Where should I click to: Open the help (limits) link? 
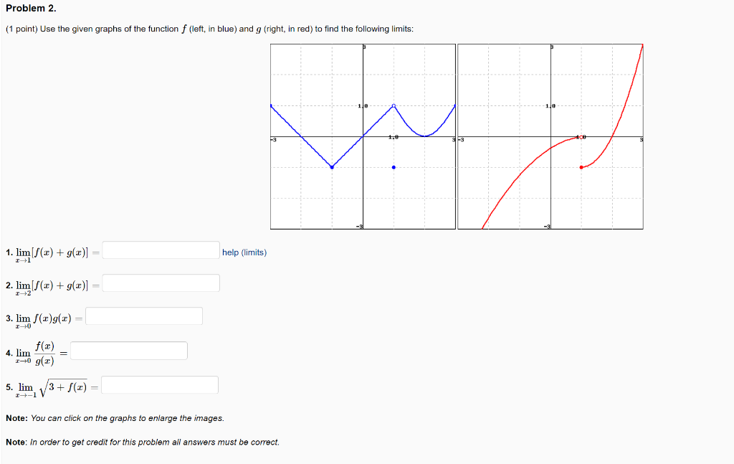point(244,252)
